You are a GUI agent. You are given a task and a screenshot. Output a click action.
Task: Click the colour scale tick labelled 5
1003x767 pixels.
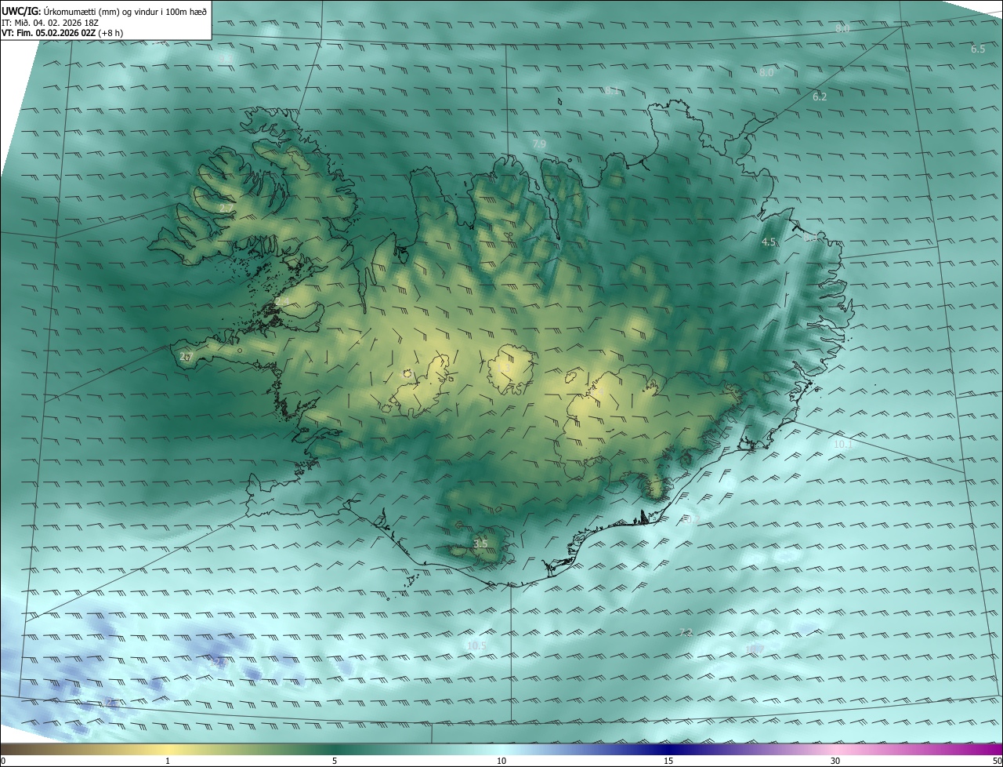[x=335, y=761]
